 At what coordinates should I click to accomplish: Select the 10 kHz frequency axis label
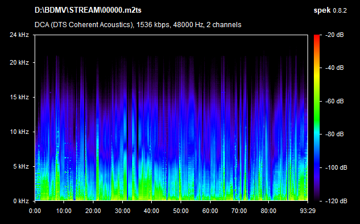point(19,132)
